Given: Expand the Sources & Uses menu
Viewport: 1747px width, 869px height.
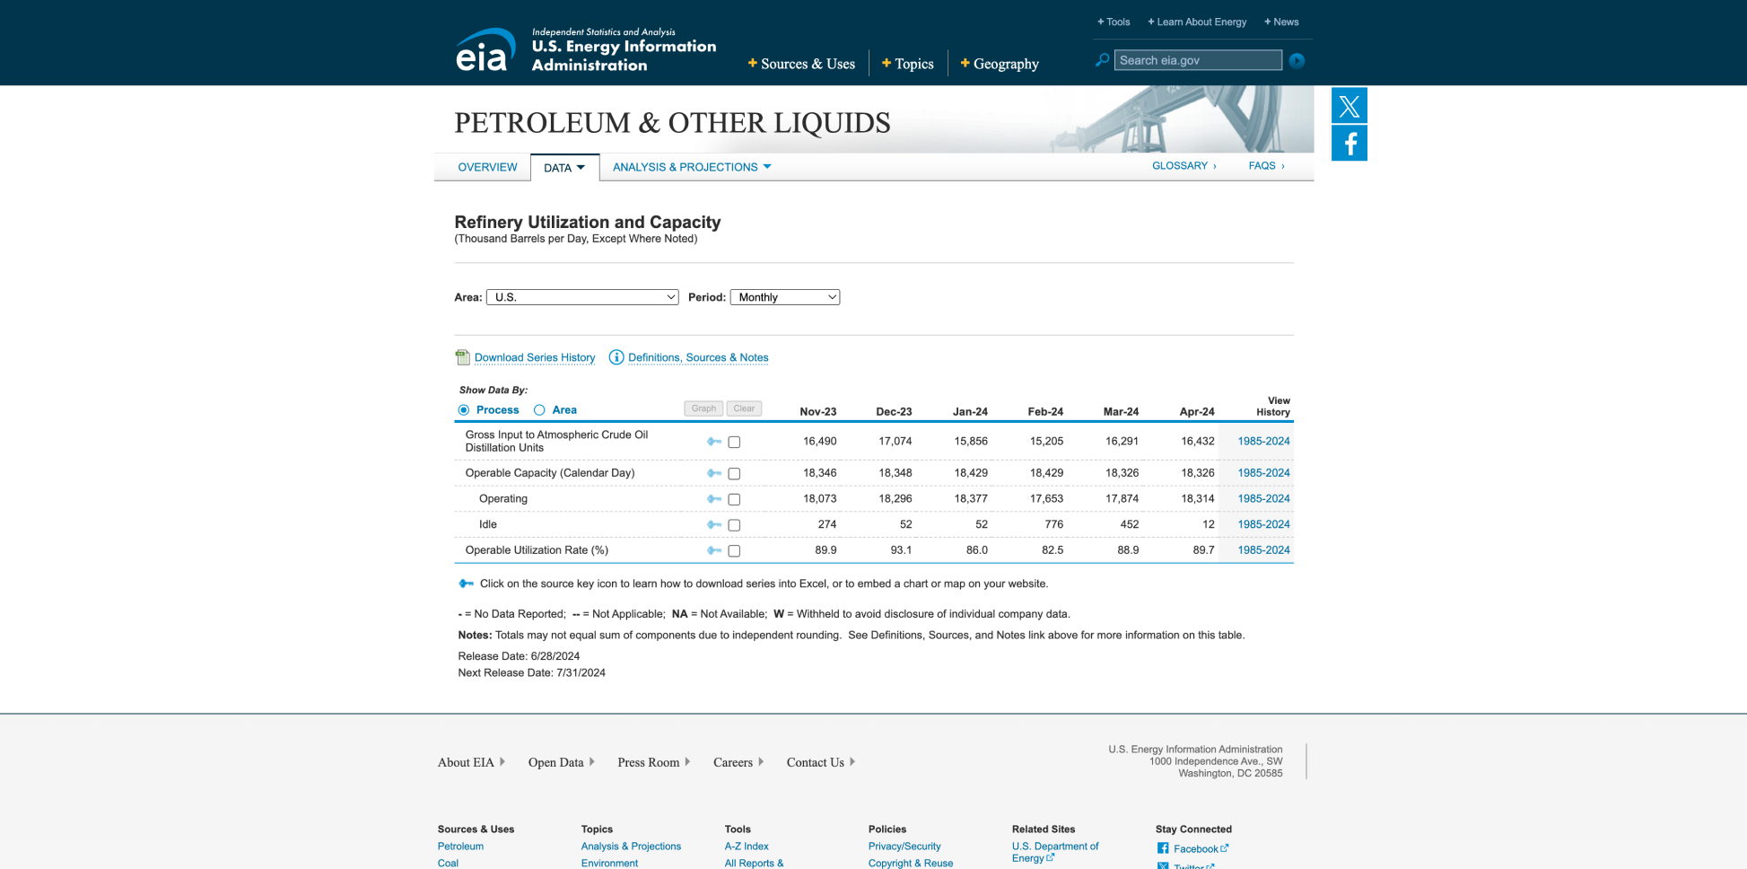Looking at the screenshot, I should click(x=801, y=64).
